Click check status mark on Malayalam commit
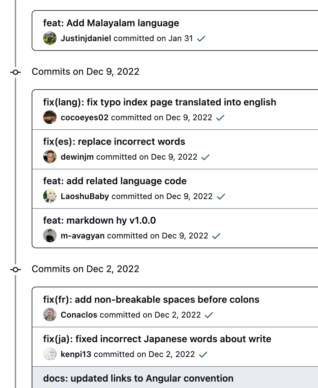Viewport: 318px width, 388px height. tap(201, 39)
